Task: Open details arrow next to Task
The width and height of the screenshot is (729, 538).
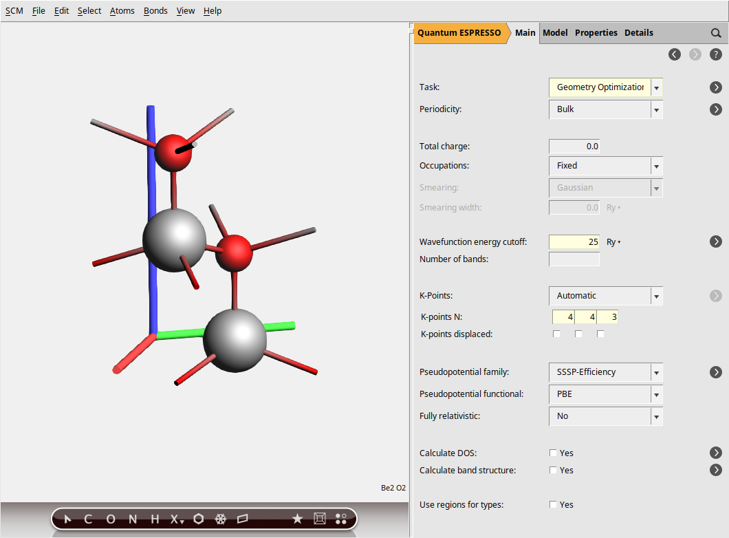Action: [x=716, y=87]
